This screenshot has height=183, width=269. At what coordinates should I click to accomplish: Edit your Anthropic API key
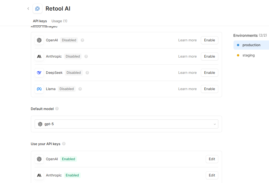pyautogui.click(x=212, y=175)
